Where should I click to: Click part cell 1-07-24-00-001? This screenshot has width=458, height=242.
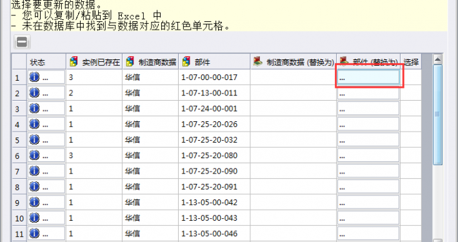click(x=214, y=108)
